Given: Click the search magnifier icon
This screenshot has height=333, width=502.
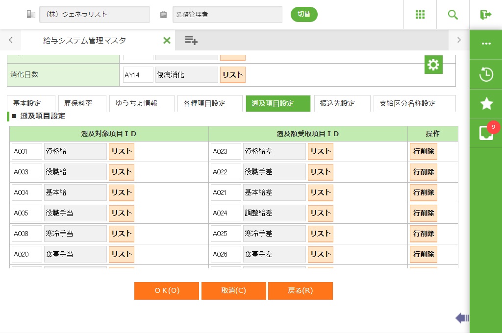Looking at the screenshot, I should pyautogui.click(x=453, y=15).
